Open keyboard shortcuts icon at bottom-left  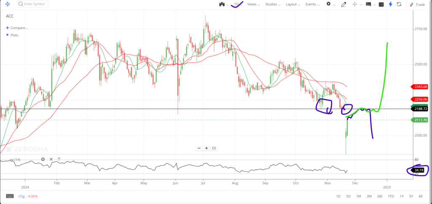[10, 196]
